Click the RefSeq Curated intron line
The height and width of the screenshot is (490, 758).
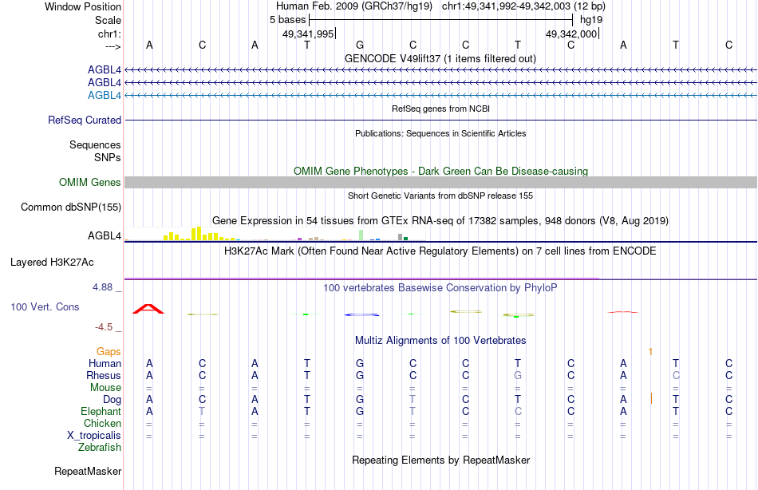440,120
